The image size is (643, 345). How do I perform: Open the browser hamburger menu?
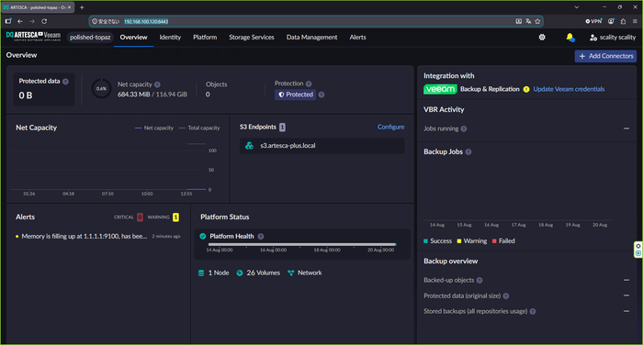[635, 21]
